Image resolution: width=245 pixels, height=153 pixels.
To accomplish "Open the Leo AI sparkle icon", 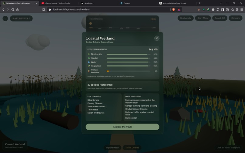I will pyautogui.click(x=232, y=10).
